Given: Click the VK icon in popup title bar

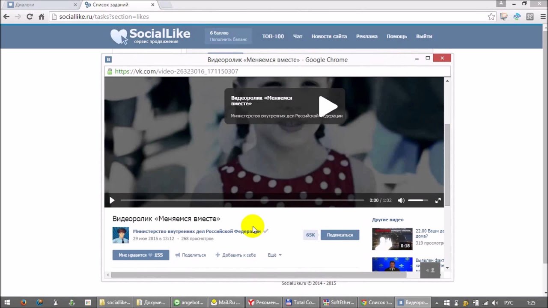Looking at the screenshot, I should coord(109,59).
